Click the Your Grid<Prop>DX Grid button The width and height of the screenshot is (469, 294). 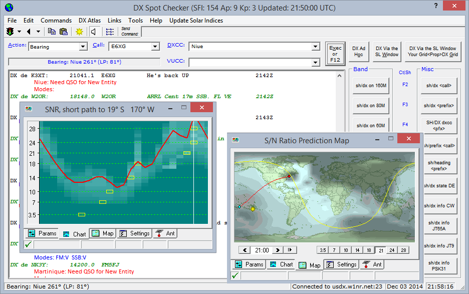pos(433,52)
